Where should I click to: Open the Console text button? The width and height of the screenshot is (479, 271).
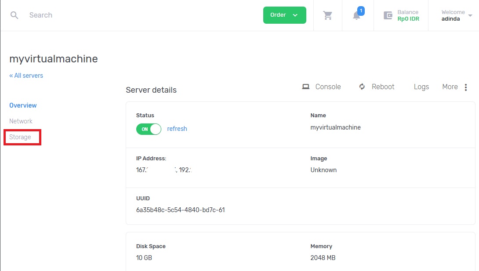pos(328,87)
